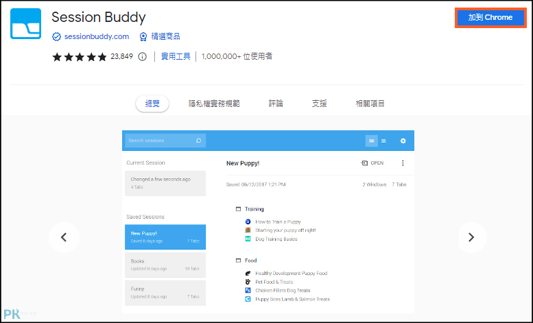Viewport: 533px width, 323px height.
Task: Click the 'Training' window heading
Action: click(254, 209)
